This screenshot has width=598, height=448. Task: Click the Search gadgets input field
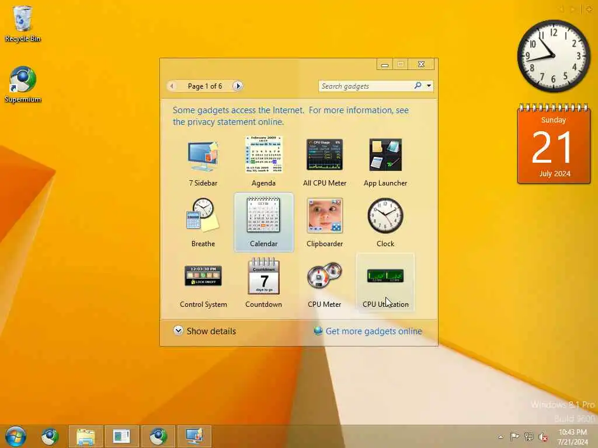coord(366,86)
